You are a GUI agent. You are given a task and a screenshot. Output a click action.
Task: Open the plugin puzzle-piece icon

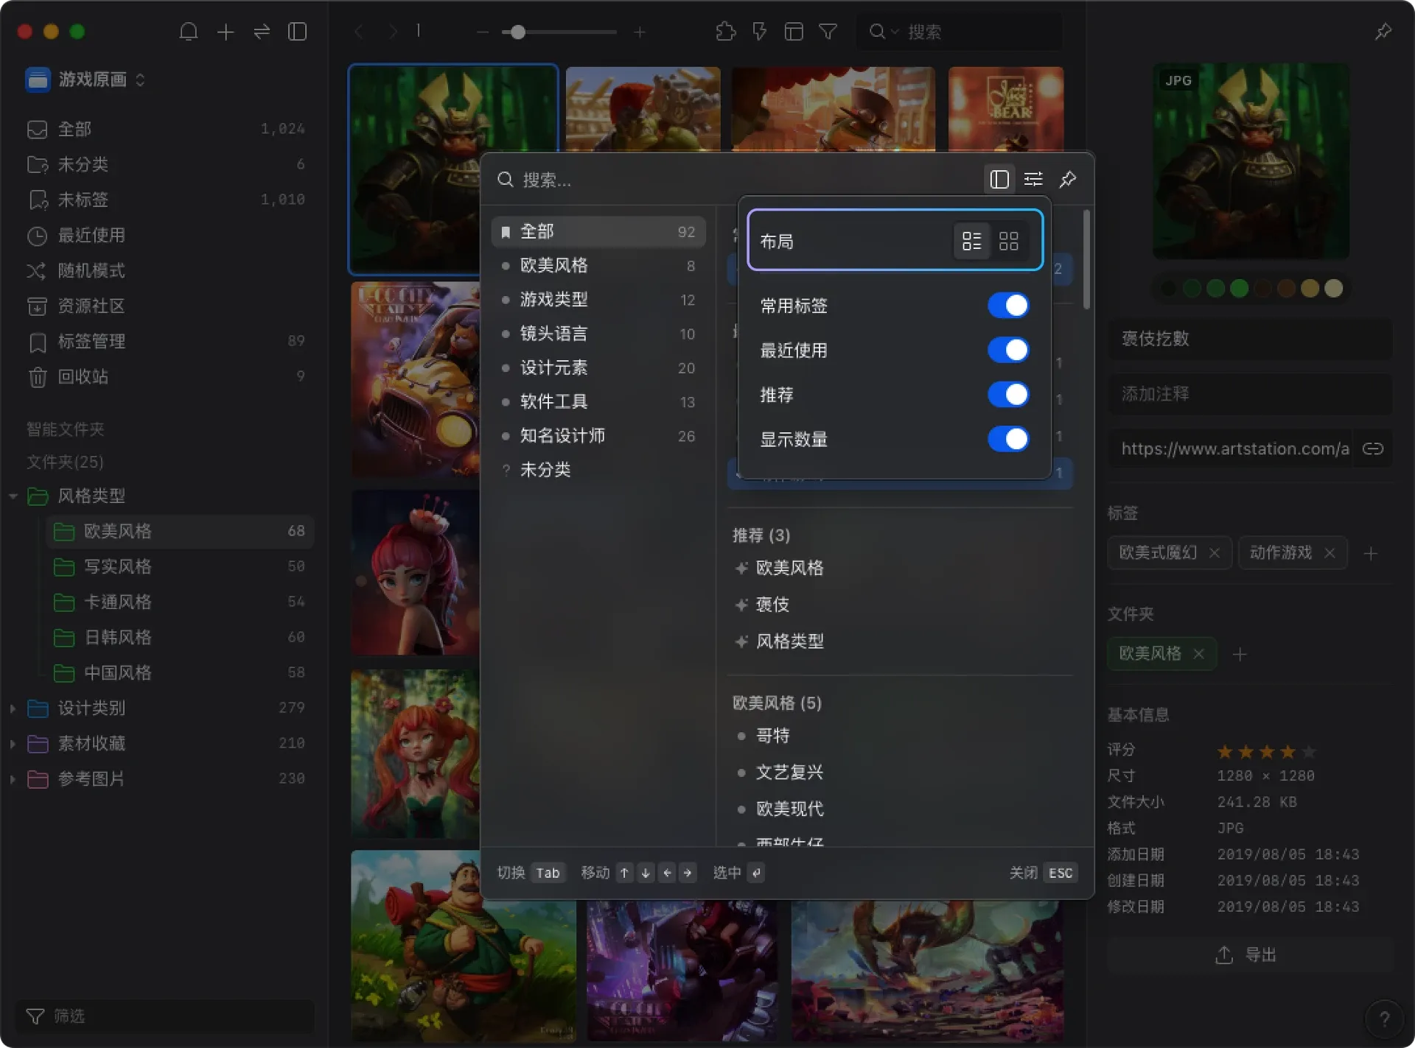click(x=725, y=32)
